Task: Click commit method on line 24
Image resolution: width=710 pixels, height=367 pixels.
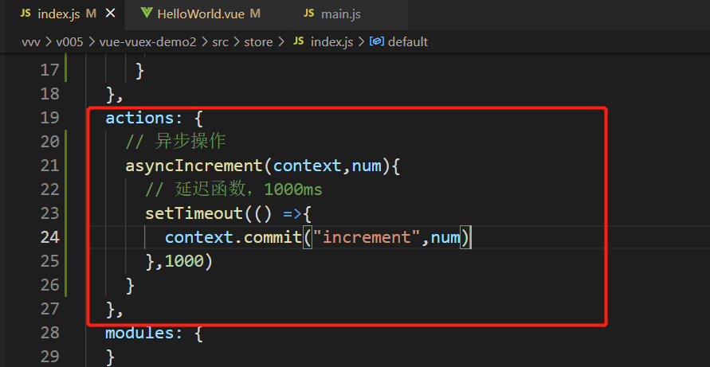Action: [x=273, y=237]
